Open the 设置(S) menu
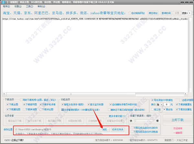This screenshot has height=144, width=194. (18, 6)
